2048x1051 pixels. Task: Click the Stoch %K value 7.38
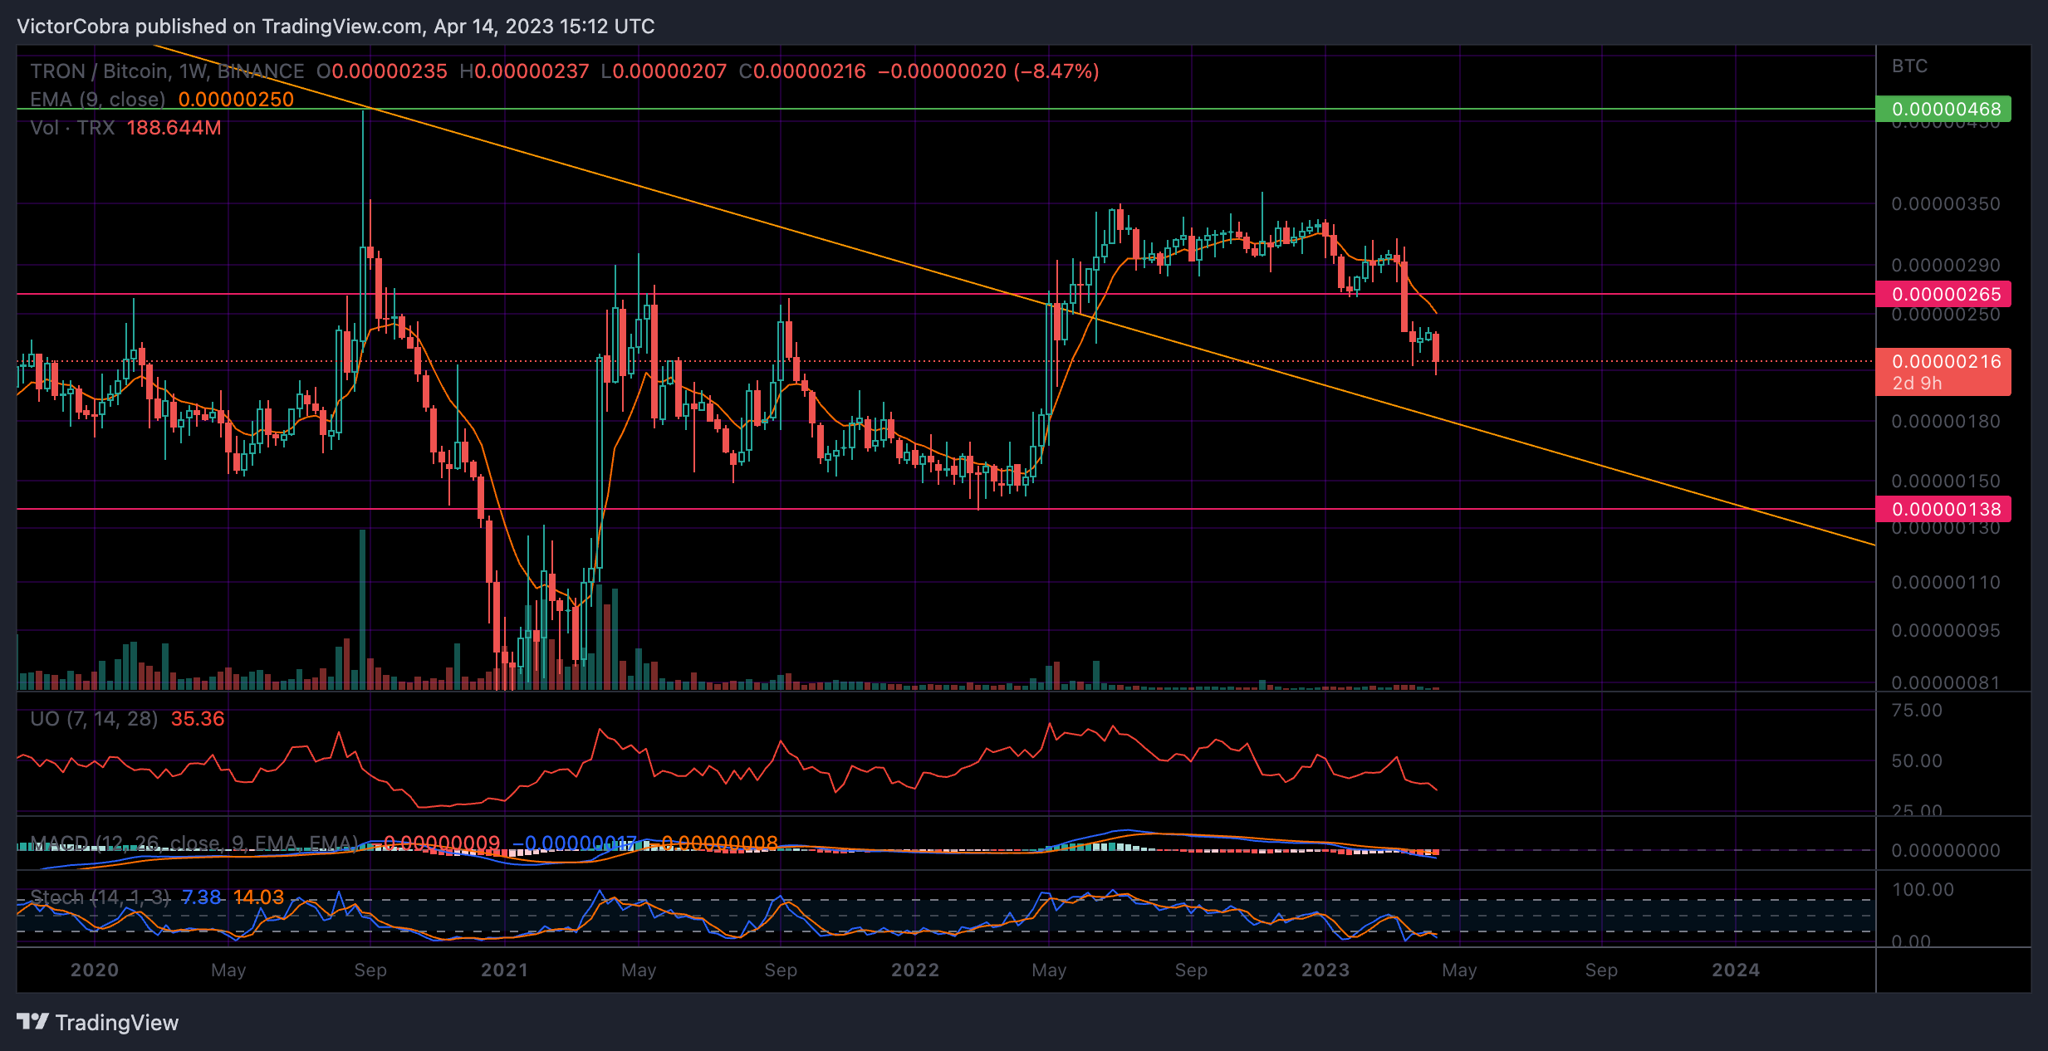point(201,897)
